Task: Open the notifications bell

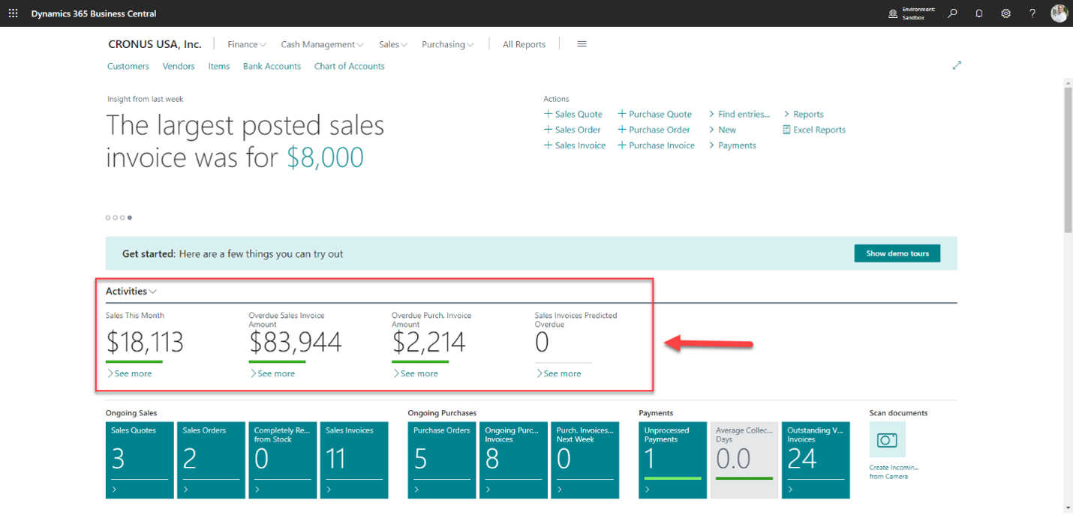Action: click(x=979, y=13)
